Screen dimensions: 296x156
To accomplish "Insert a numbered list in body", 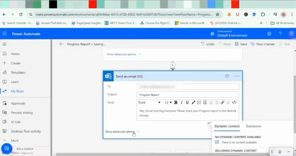I will (205, 103).
